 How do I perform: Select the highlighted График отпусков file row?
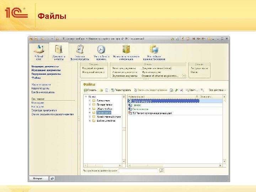175,101
